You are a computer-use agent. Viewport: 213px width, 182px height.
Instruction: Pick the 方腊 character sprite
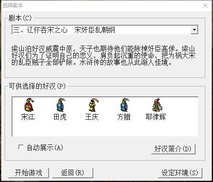pyautogui.click(x=125, y=105)
